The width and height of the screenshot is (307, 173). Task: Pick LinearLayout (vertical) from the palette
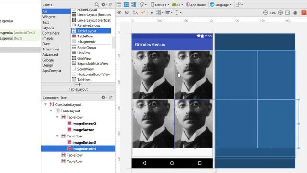pos(91,20)
